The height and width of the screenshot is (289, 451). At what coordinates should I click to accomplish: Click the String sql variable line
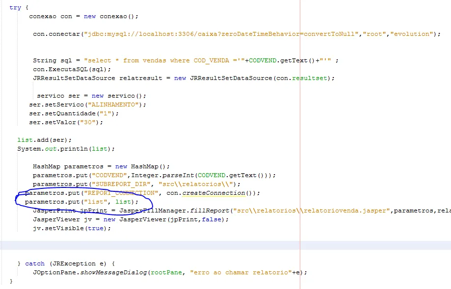tap(186, 60)
